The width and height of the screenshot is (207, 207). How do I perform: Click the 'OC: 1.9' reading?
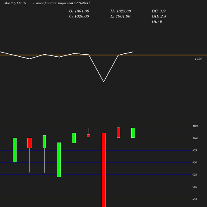[159, 11]
